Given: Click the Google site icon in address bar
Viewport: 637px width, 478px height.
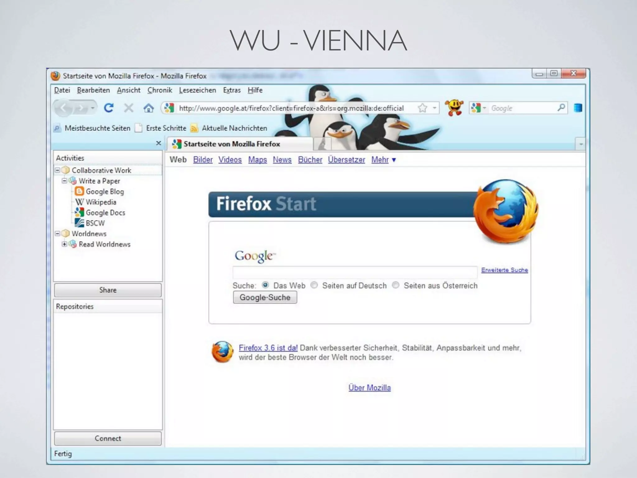Looking at the screenshot, I should pos(169,108).
